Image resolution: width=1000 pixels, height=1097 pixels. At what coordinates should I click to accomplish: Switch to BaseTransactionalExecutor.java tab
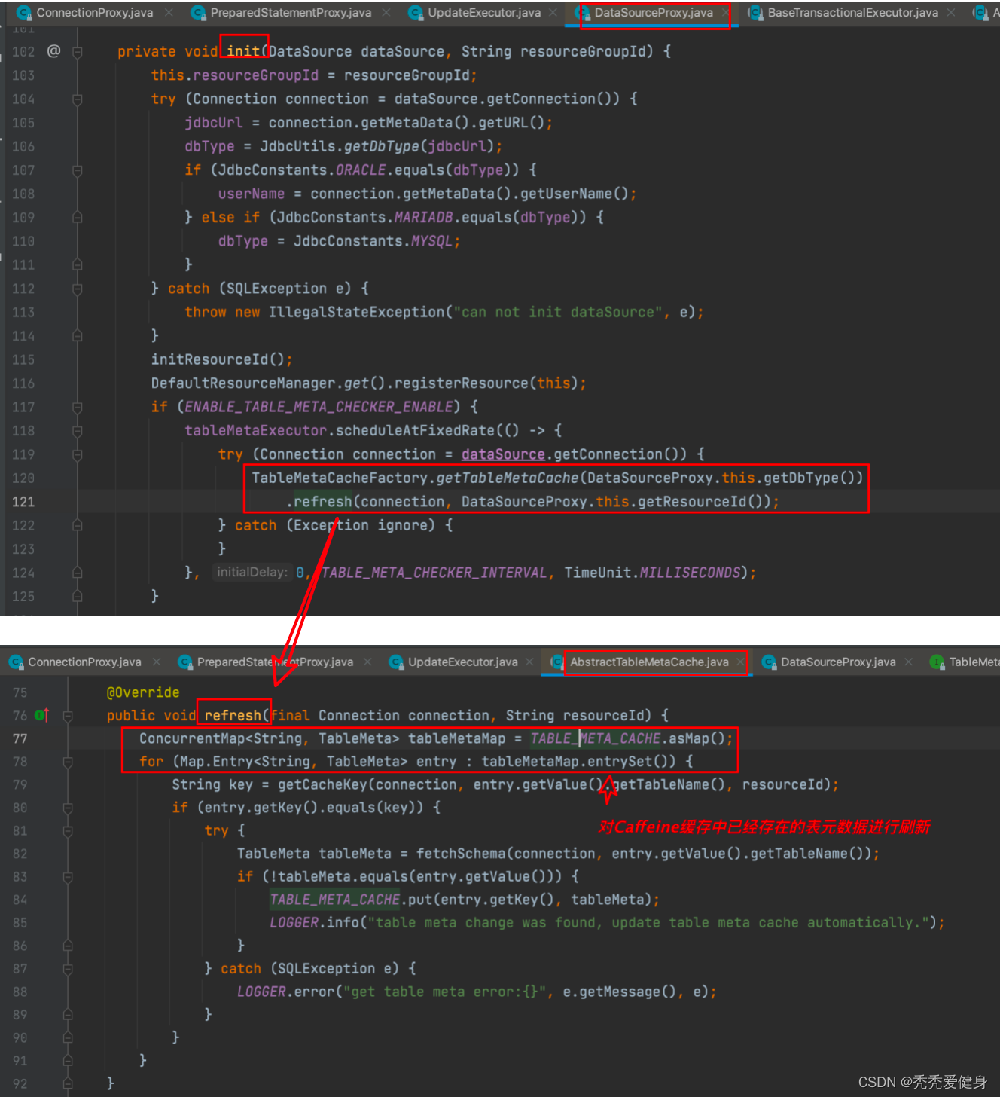click(x=852, y=13)
